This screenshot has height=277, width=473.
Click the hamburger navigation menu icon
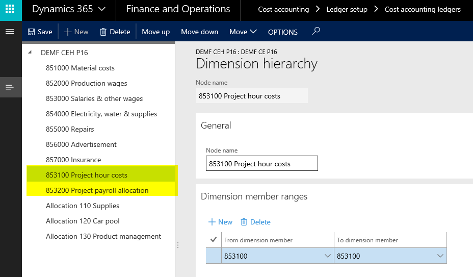tap(10, 32)
